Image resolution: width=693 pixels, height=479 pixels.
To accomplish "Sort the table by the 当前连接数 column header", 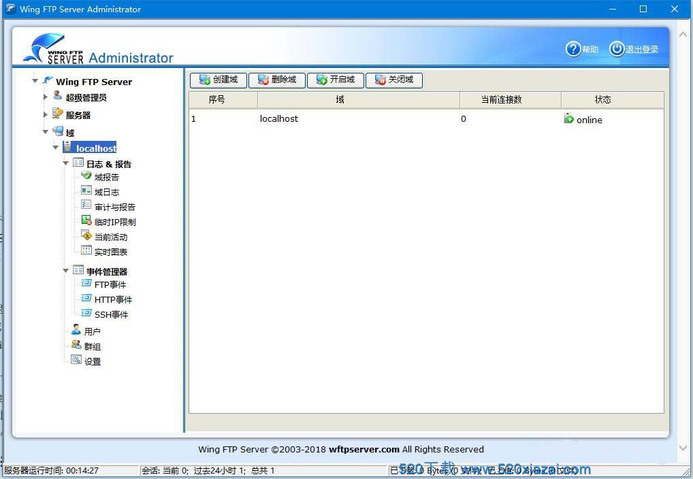I will 501,99.
